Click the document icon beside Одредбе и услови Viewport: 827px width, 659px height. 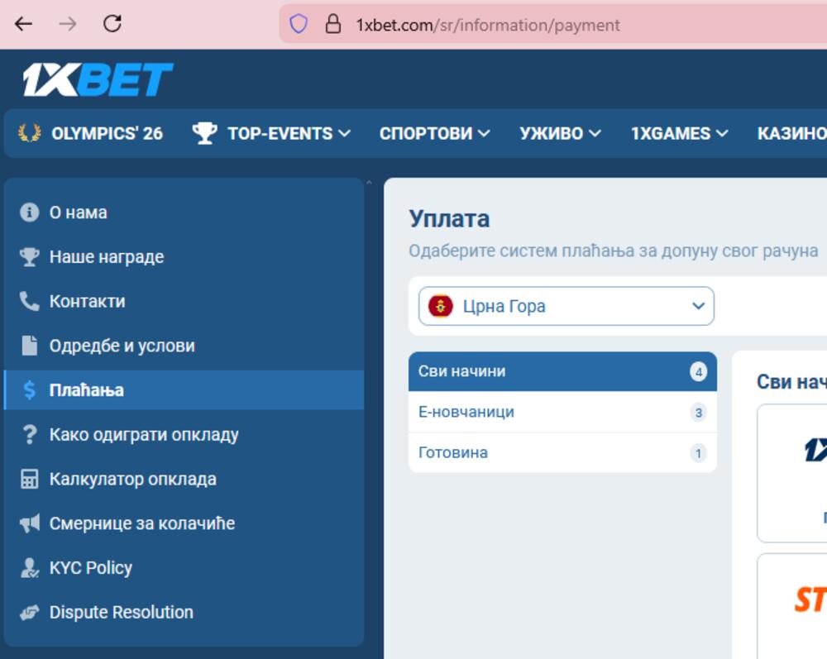pyautogui.click(x=30, y=346)
